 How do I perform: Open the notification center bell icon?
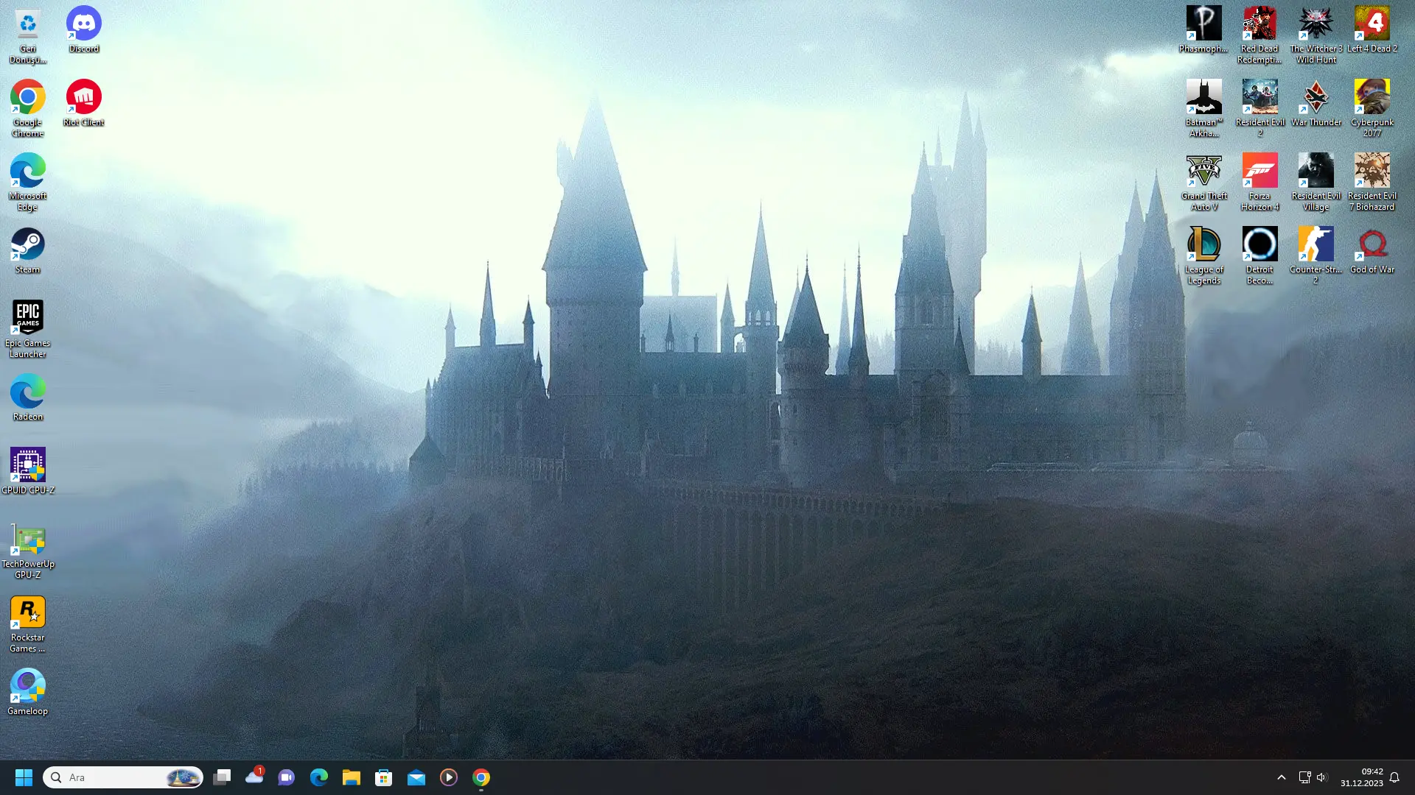point(1394,777)
